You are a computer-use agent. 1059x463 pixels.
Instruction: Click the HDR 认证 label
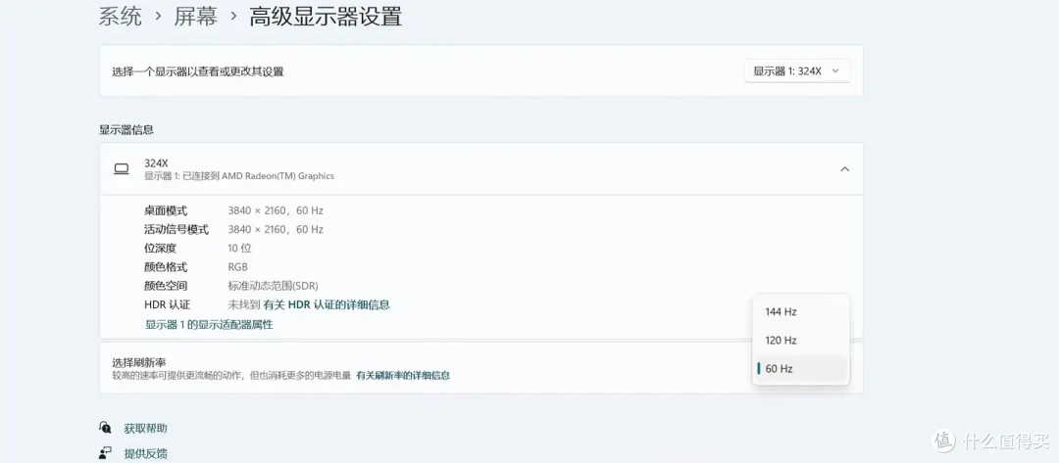167,304
